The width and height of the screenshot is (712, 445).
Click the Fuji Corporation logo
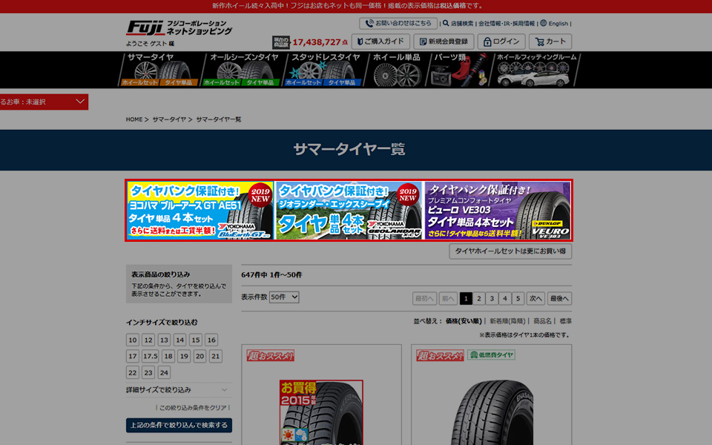click(179, 28)
